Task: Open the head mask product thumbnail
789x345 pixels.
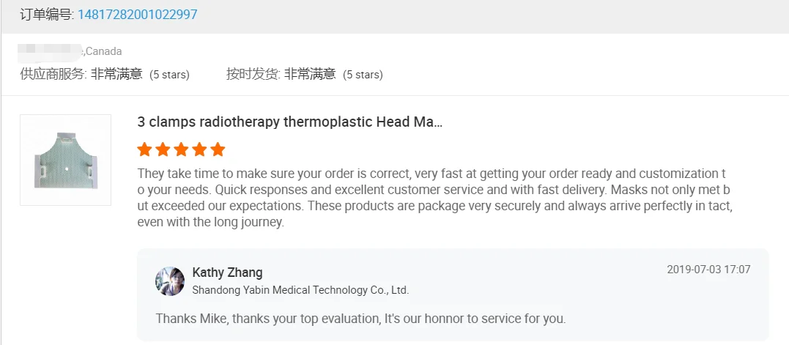Action: pos(65,160)
